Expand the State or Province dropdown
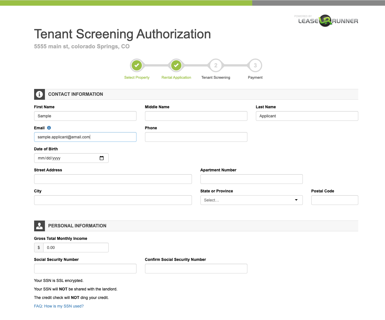 click(251, 200)
